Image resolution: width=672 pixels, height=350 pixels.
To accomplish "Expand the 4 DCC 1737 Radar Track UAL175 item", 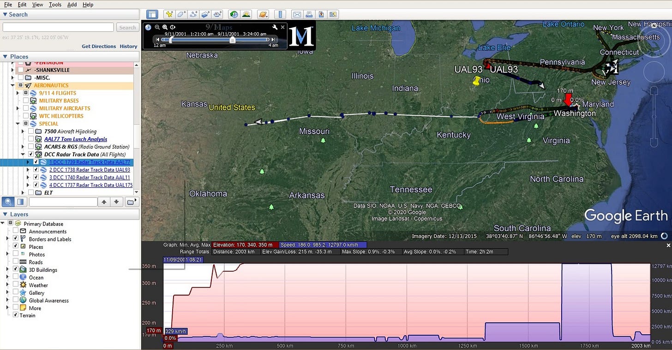I will 28,185.
